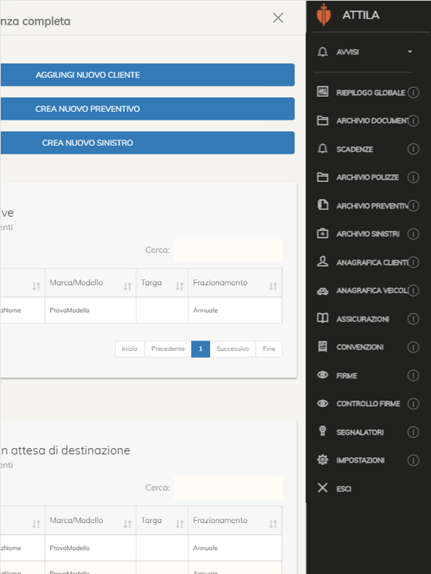
Task: Click the Archivio Sinistri medical-kit icon
Action: 323,233
